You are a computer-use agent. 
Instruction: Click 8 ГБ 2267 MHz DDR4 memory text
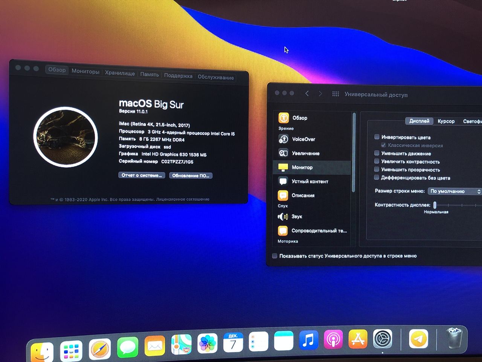coord(162,139)
